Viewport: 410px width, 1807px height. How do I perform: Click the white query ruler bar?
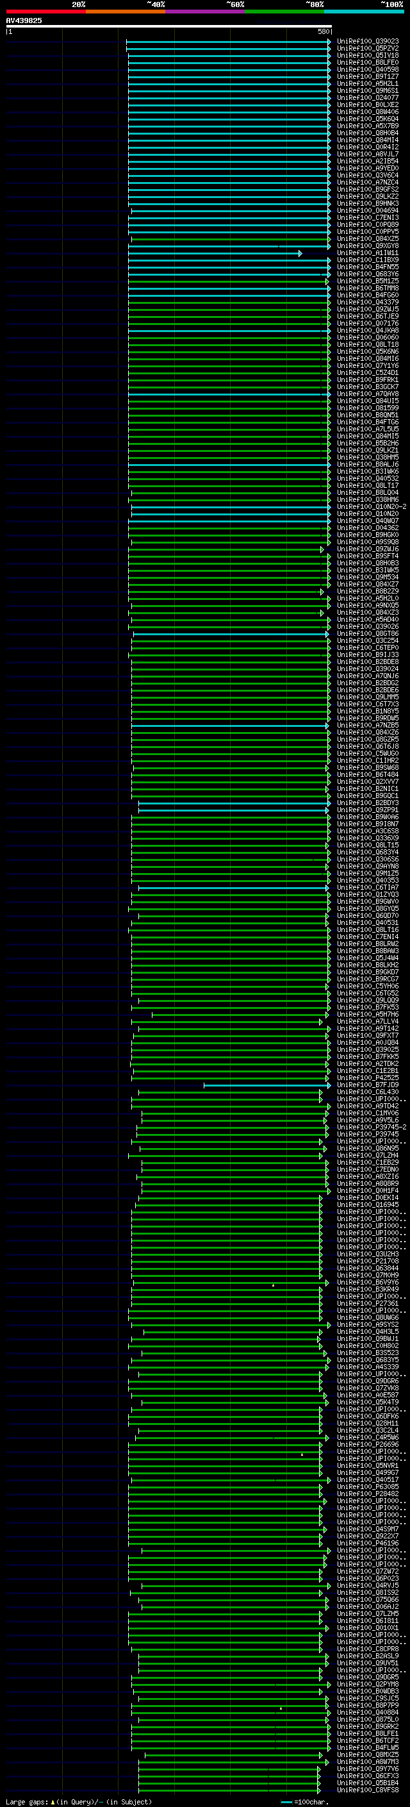(x=169, y=27)
